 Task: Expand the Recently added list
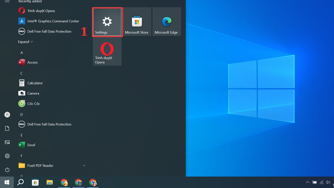pos(26,42)
